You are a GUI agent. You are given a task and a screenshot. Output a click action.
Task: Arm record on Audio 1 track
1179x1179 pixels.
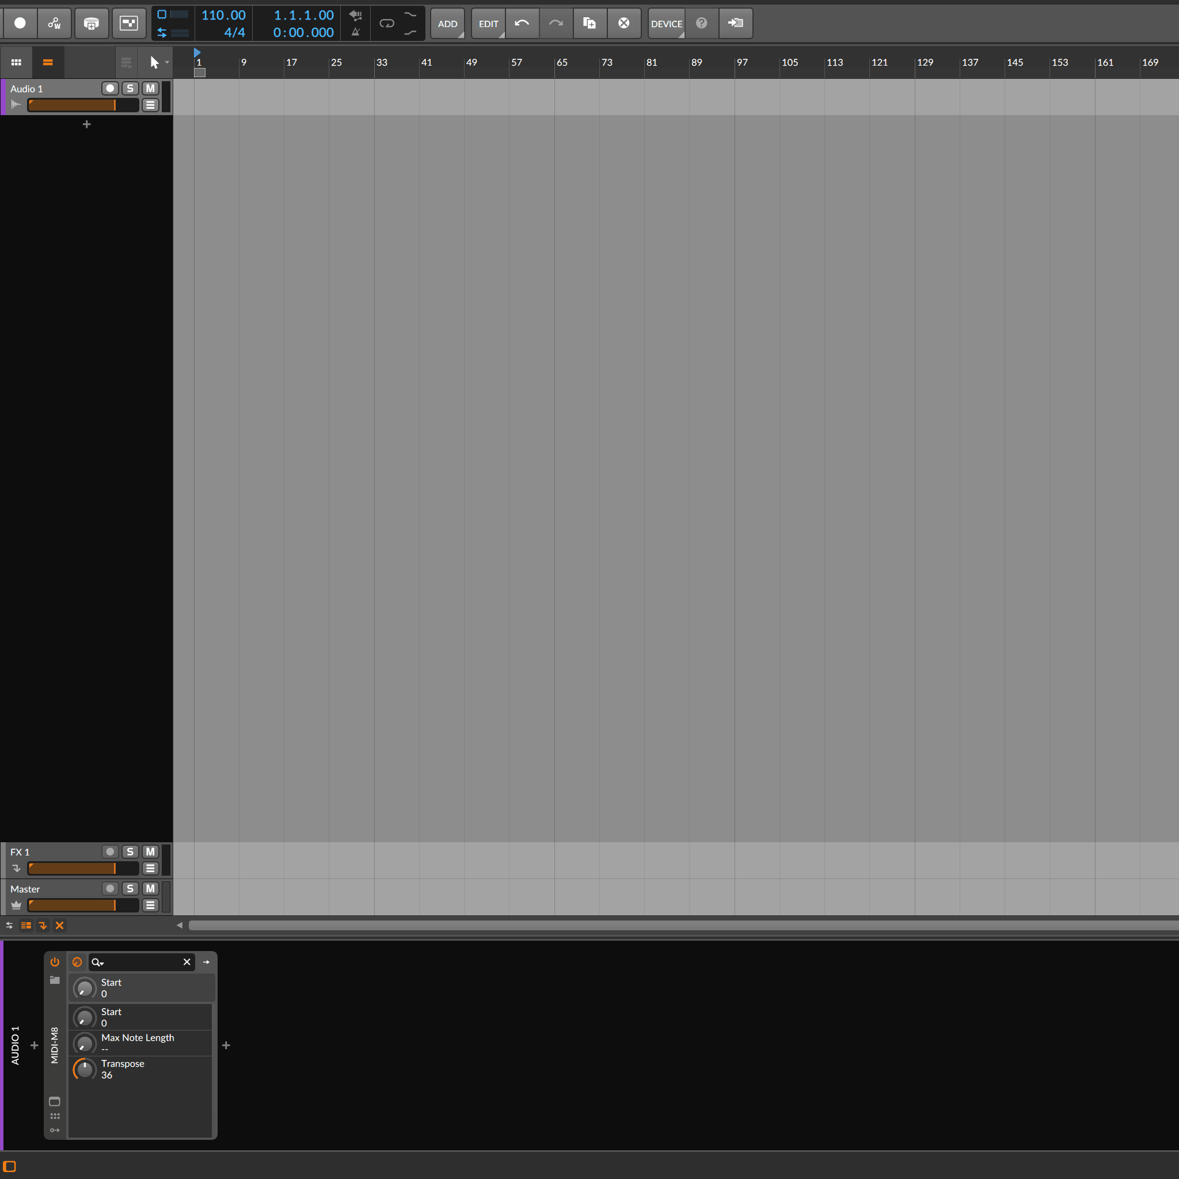110,89
